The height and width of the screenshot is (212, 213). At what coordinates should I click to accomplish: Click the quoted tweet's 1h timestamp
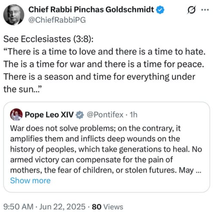(134, 114)
